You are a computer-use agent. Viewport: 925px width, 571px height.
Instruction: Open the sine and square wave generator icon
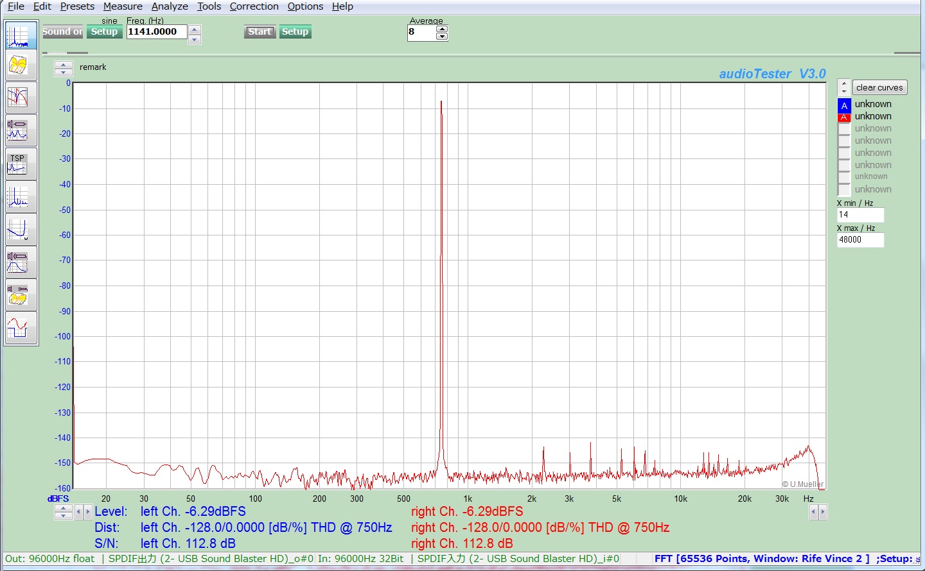pyautogui.click(x=21, y=327)
